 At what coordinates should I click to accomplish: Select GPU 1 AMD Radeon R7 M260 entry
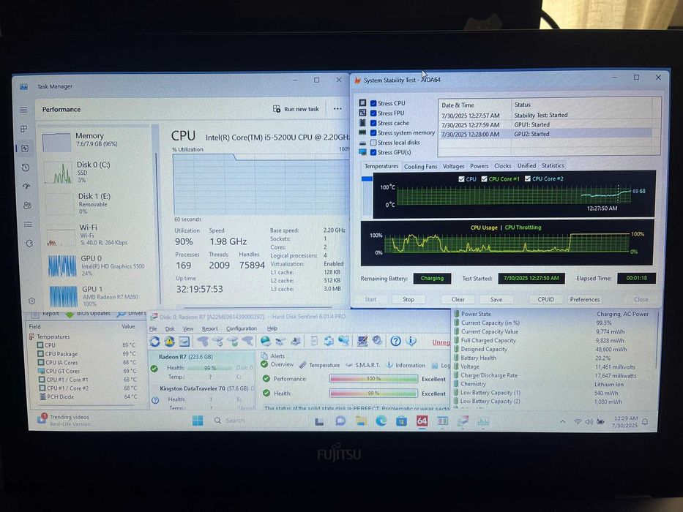click(100, 295)
